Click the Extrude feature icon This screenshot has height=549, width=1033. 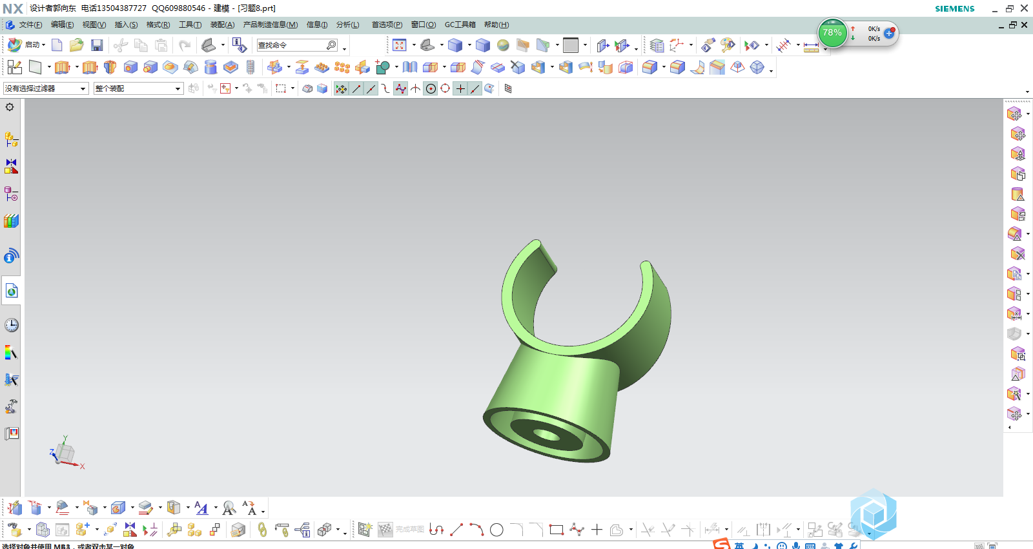(62, 67)
